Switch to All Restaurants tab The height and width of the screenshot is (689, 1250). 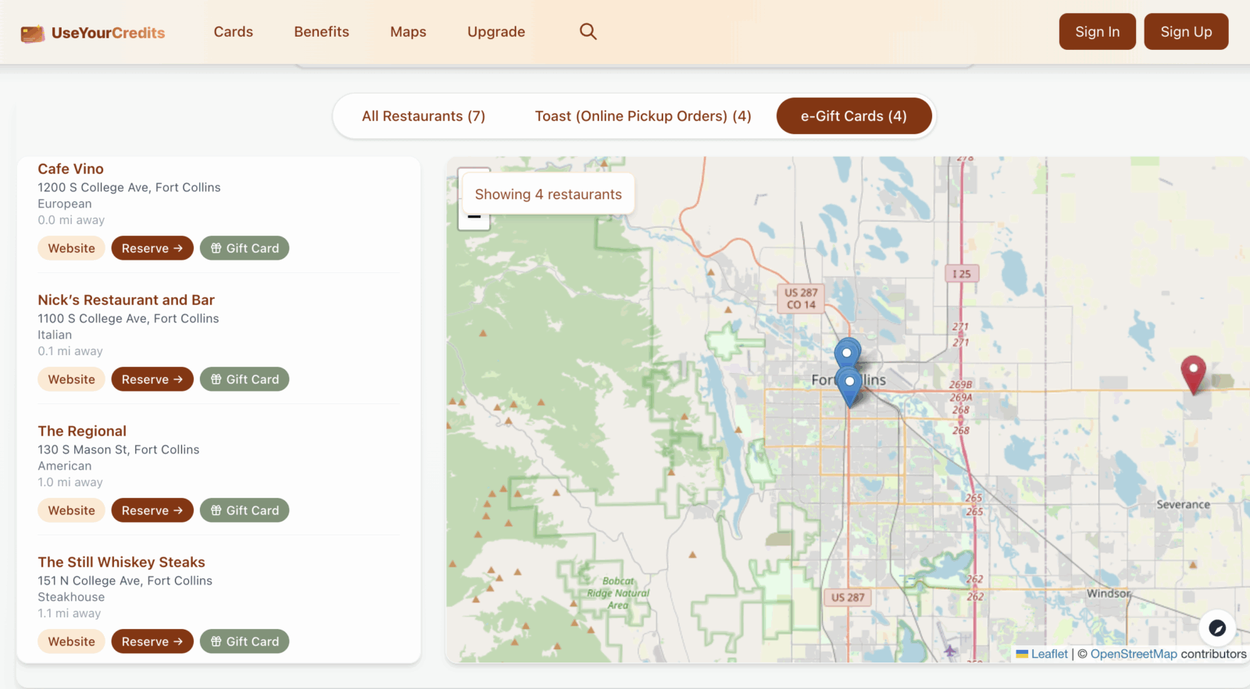tap(423, 116)
